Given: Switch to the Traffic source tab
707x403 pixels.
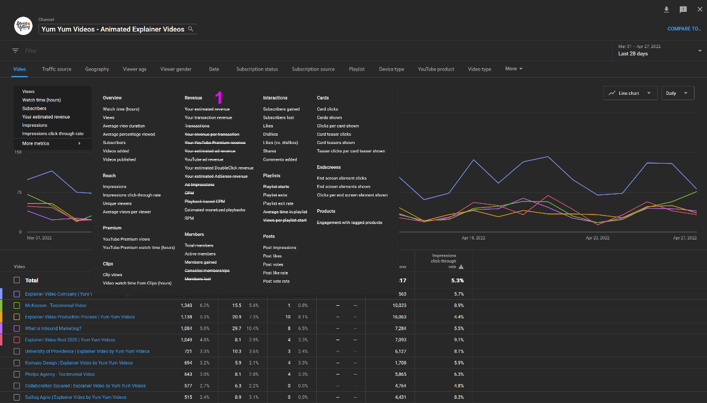Looking at the screenshot, I should (x=56, y=69).
